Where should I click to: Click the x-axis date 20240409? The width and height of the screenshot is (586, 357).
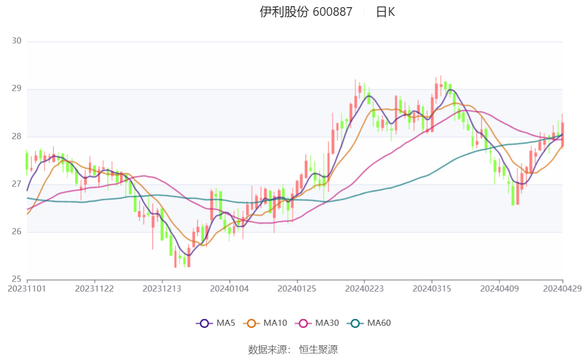[x=500, y=289]
